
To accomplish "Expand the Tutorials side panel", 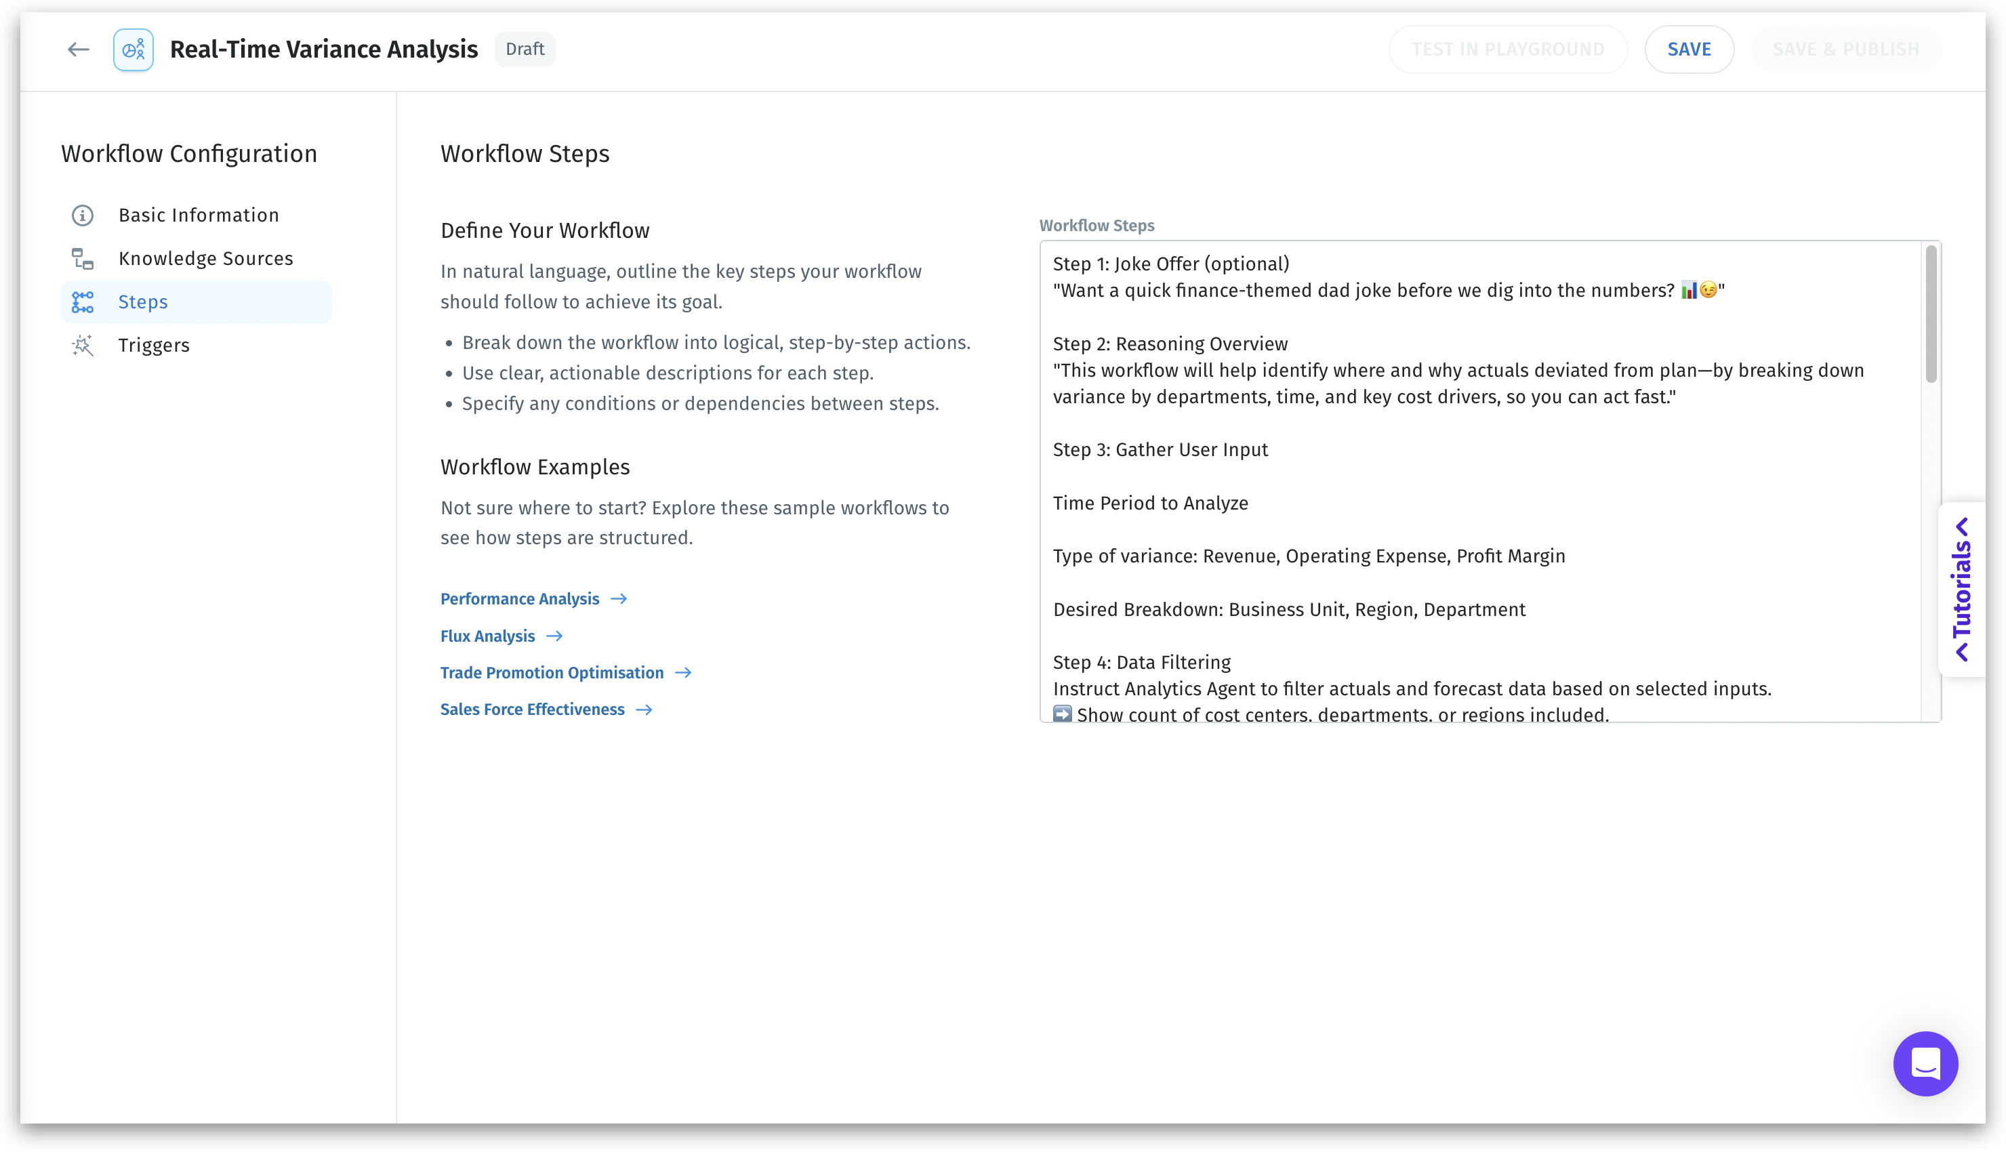I will [x=1962, y=590].
